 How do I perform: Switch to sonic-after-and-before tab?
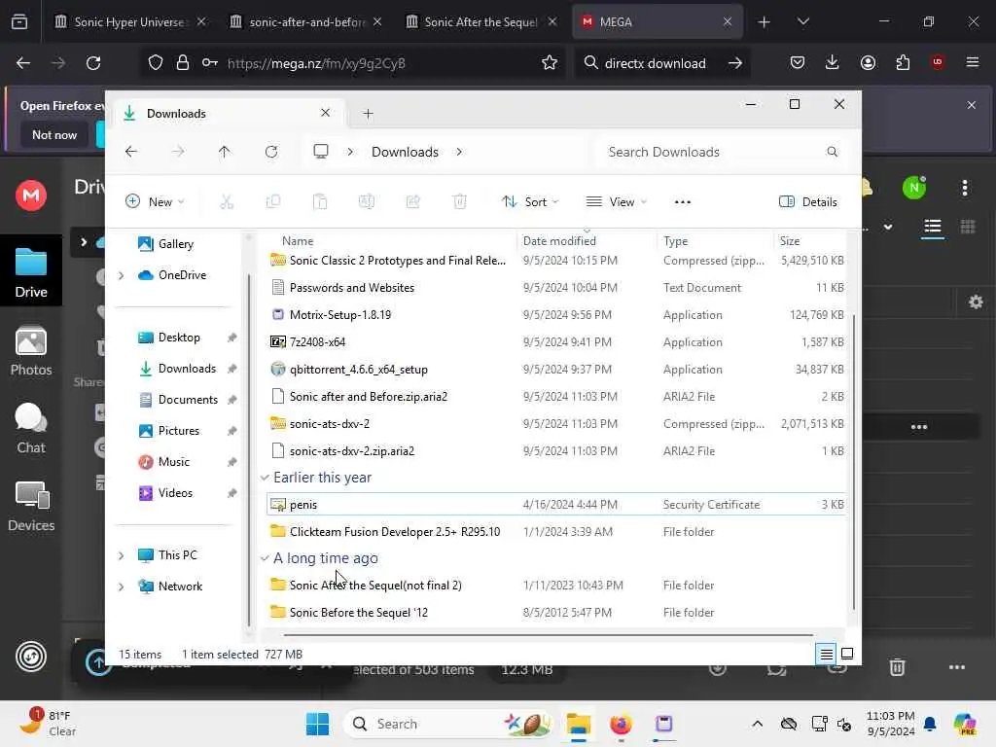point(306,22)
